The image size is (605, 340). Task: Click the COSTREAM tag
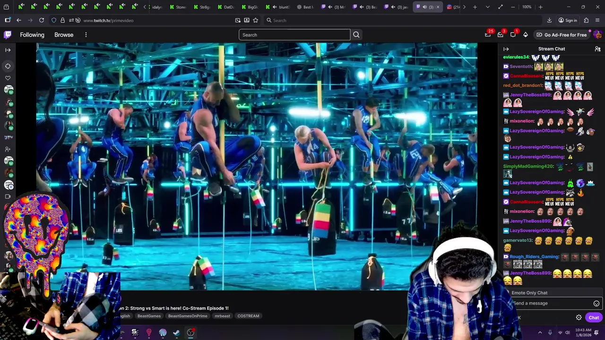(x=248, y=316)
